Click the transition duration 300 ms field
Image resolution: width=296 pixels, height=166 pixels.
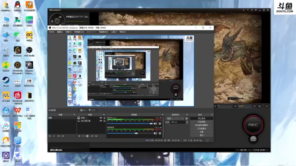point(178,122)
